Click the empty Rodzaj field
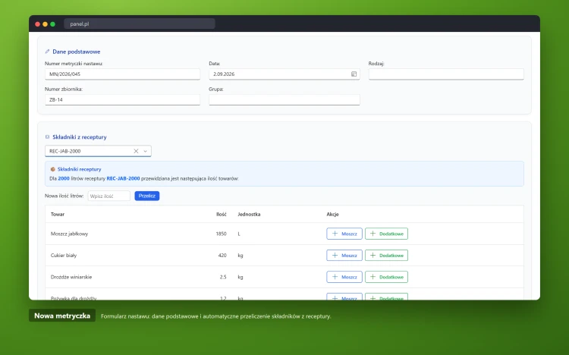Screen dimensions: 569x355 446,74
